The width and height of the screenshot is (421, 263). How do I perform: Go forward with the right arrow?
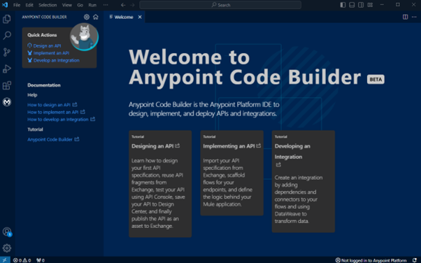pos(132,5)
